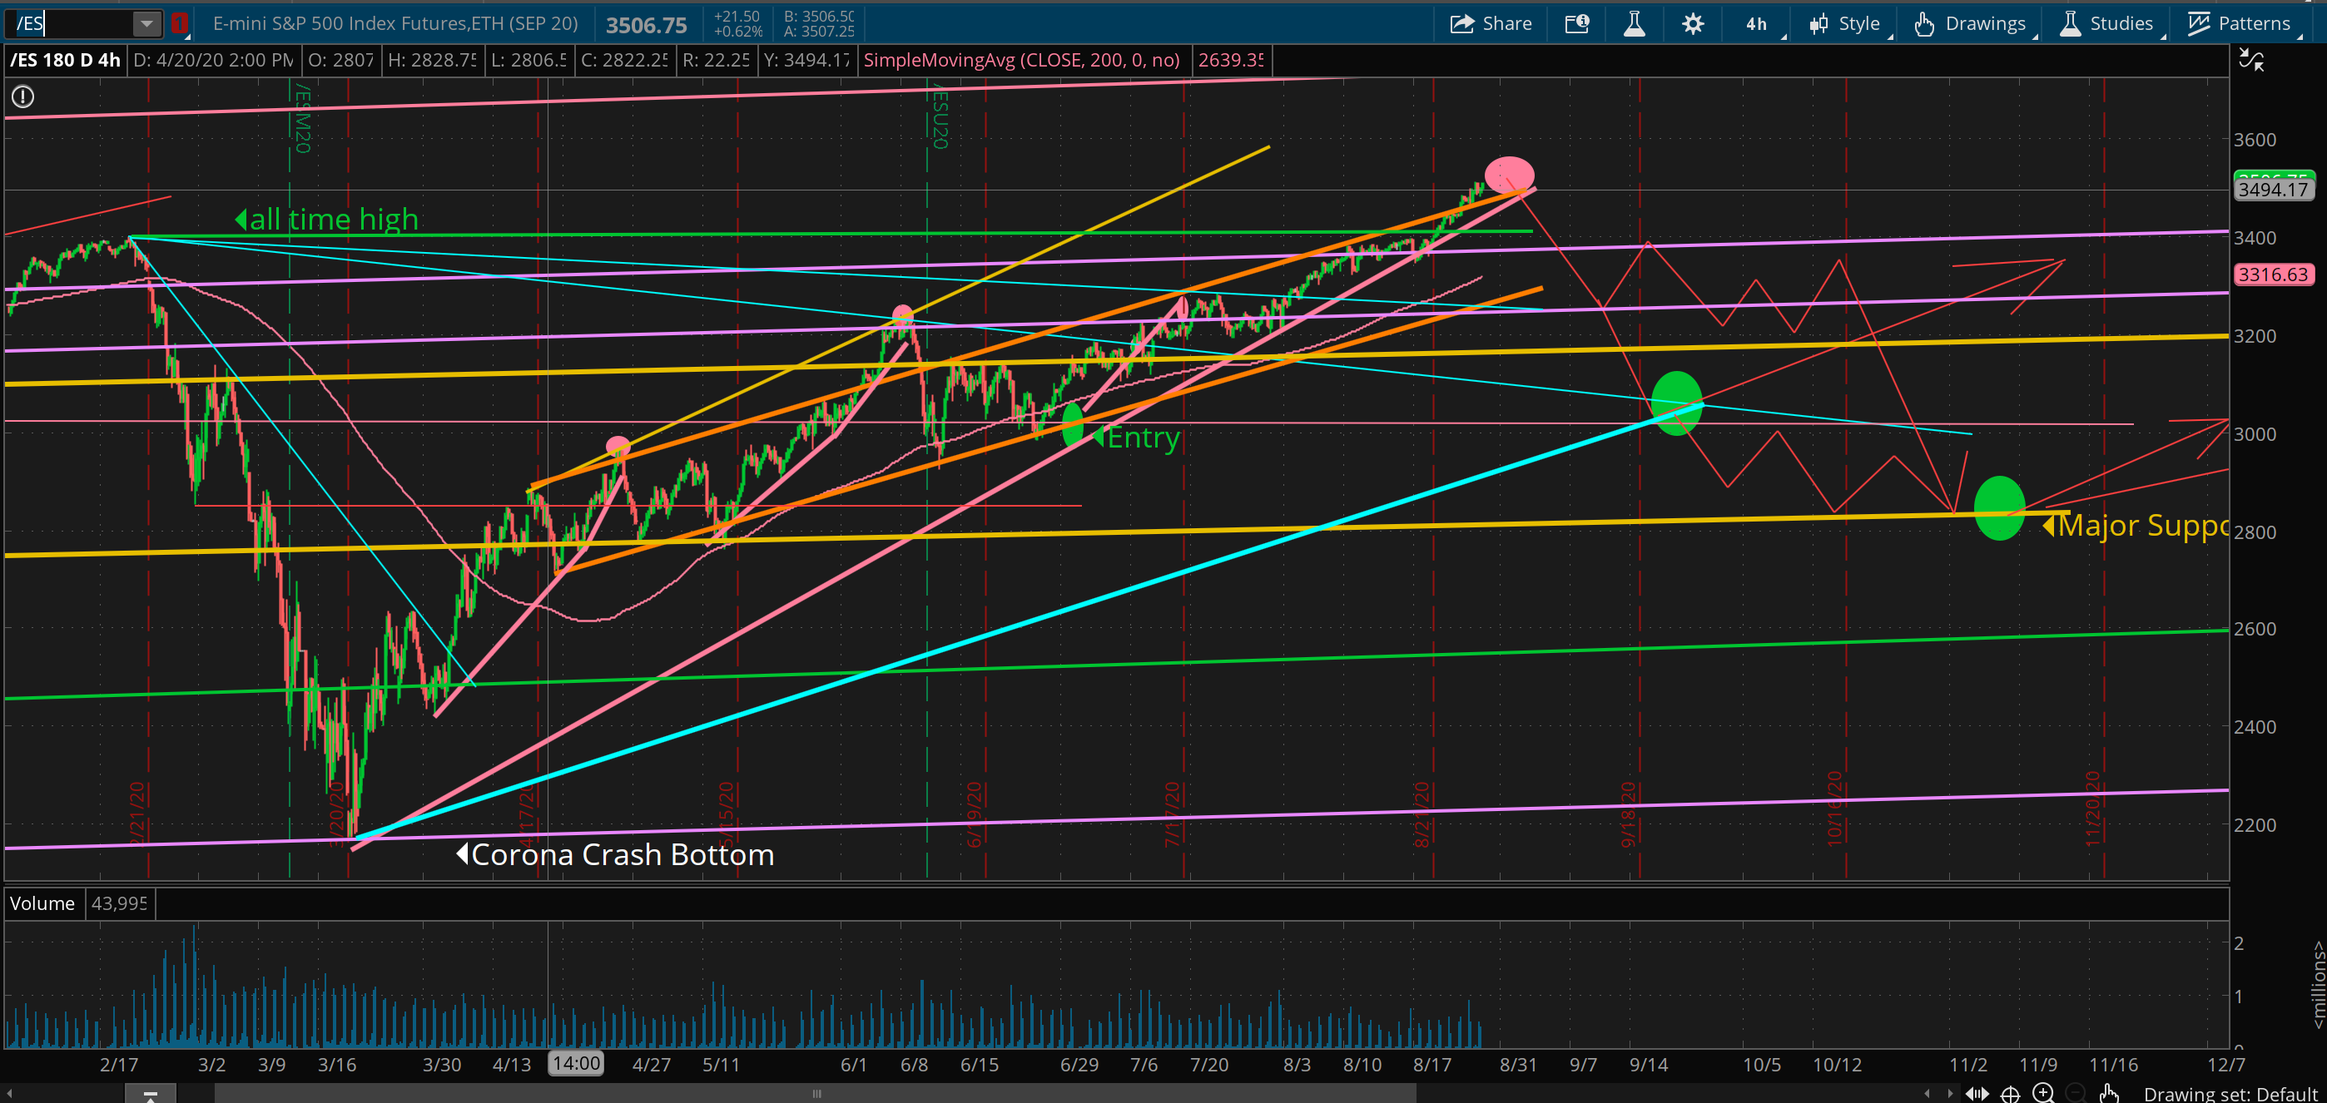Click scroll right arrow on time axis
2327x1103 pixels.
point(1949,1093)
